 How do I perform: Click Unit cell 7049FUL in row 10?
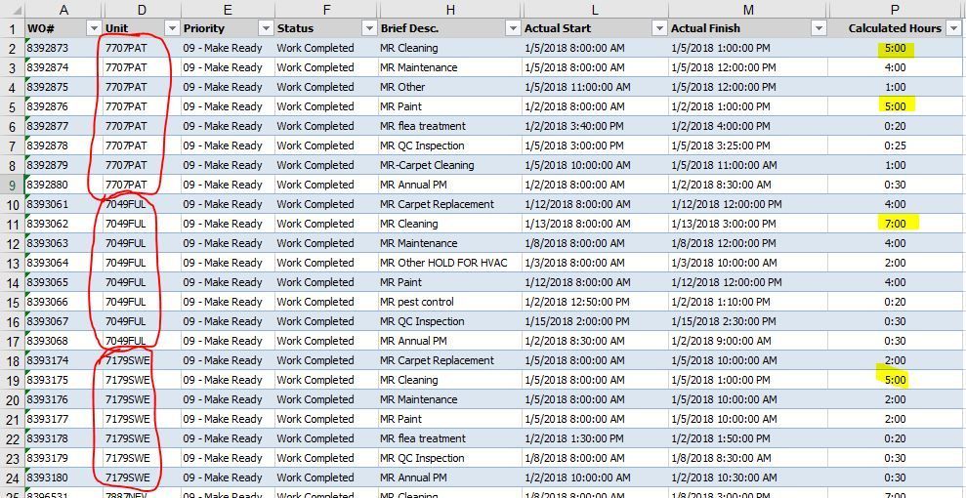[x=143, y=204]
